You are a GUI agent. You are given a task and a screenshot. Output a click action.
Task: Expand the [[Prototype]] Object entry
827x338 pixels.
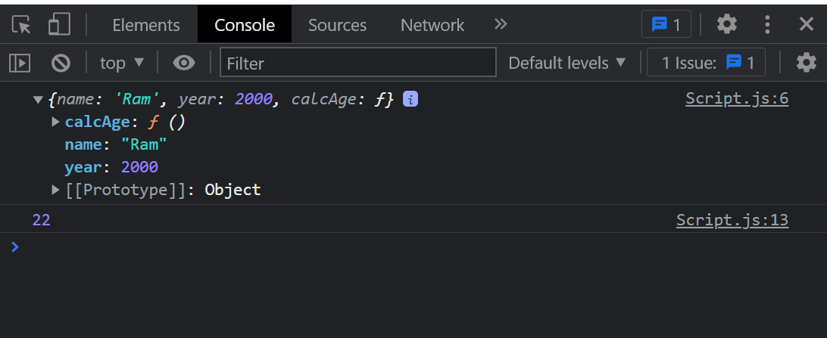tap(55, 190)
